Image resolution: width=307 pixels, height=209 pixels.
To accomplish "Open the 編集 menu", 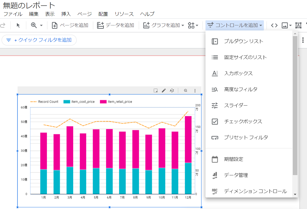I will click(34, 14).
